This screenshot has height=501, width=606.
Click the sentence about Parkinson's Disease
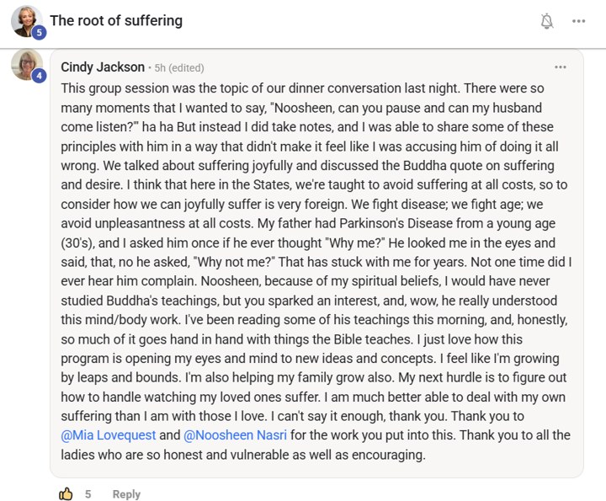tap(407, 223)
